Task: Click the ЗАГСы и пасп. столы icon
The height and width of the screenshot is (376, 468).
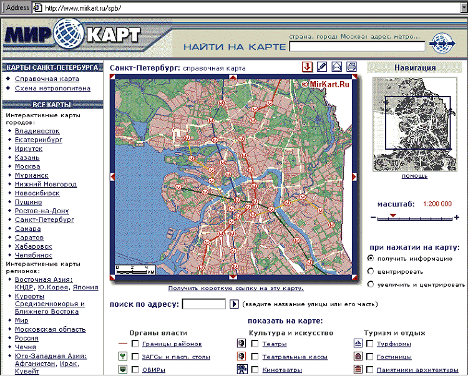Action: [x=123, y=356]
